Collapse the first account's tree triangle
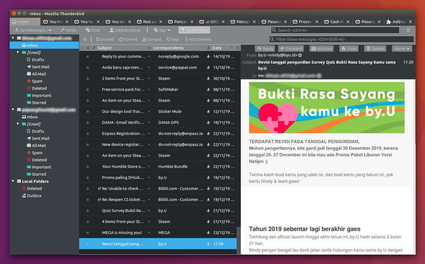Viewport: 425px width, 264px height. pos(13,38)
